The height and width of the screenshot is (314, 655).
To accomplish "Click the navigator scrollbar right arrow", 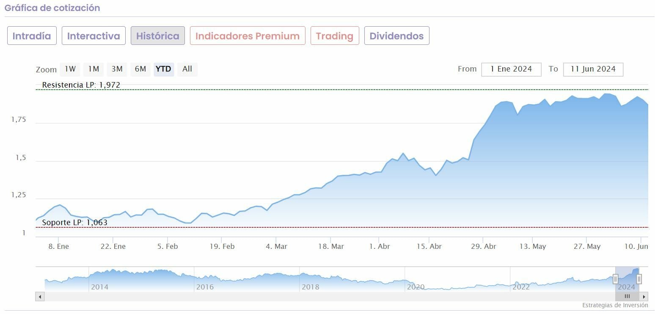I will click(x=644, y=297).
